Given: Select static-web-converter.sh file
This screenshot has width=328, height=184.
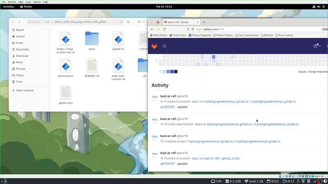Looking at the screenshot, I should 118,69.
